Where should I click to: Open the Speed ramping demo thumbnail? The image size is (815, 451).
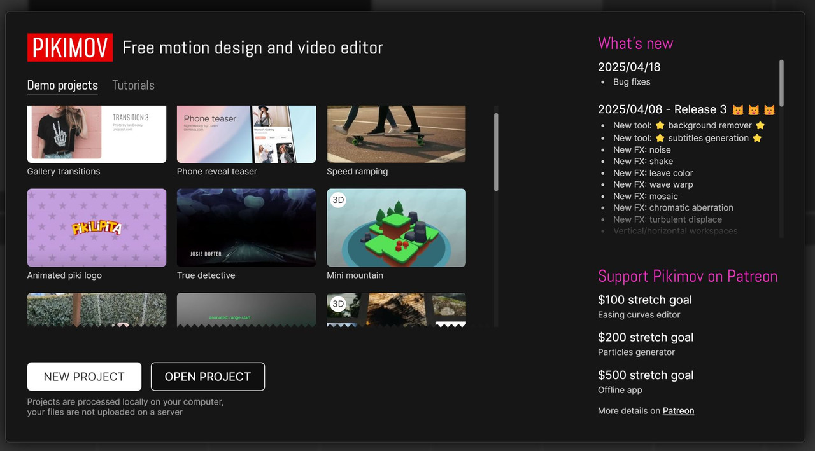click(x=396, y=134)
